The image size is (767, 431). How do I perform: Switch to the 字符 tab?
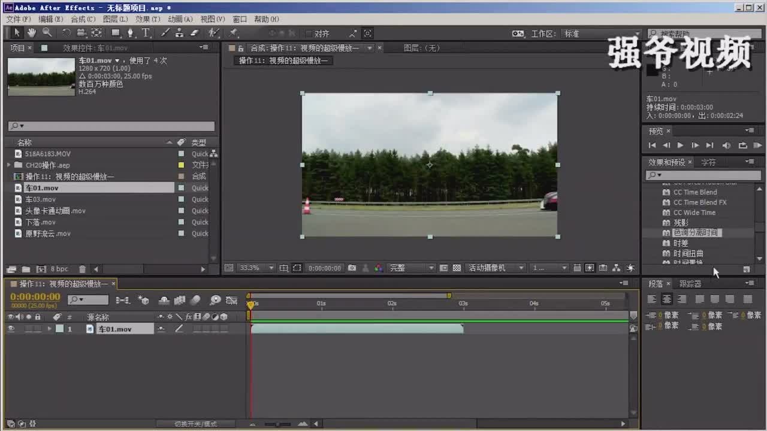click(x=708, y=162)
